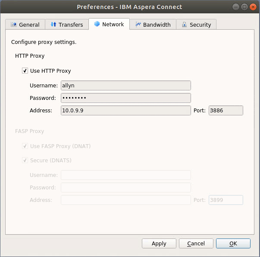Close the Preferences window

click(x=253, y=7)
